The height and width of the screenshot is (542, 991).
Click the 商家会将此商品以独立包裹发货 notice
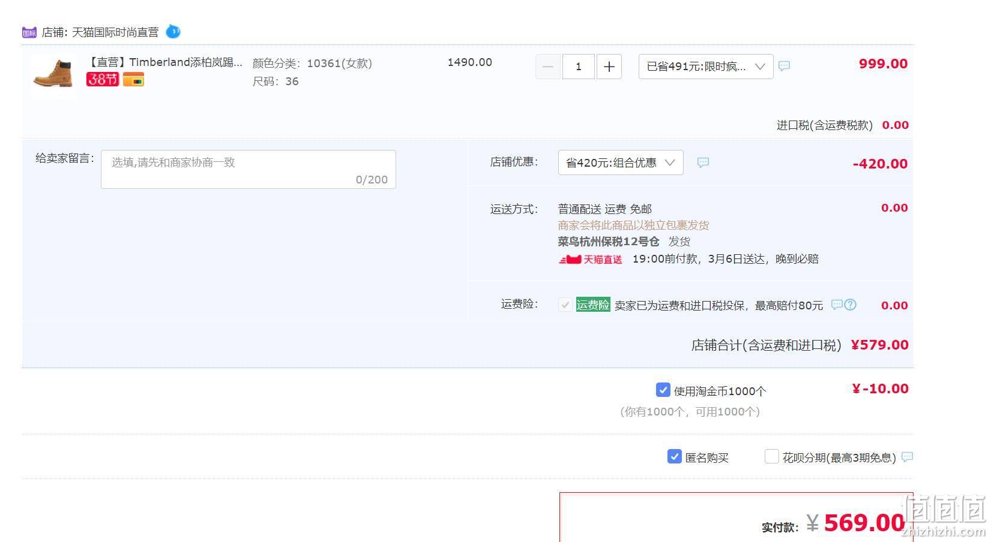pyautogui.click(x=633, y=225)
